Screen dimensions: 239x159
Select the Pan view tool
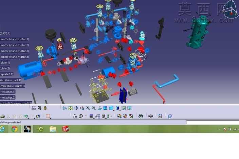tap(76, 108)
